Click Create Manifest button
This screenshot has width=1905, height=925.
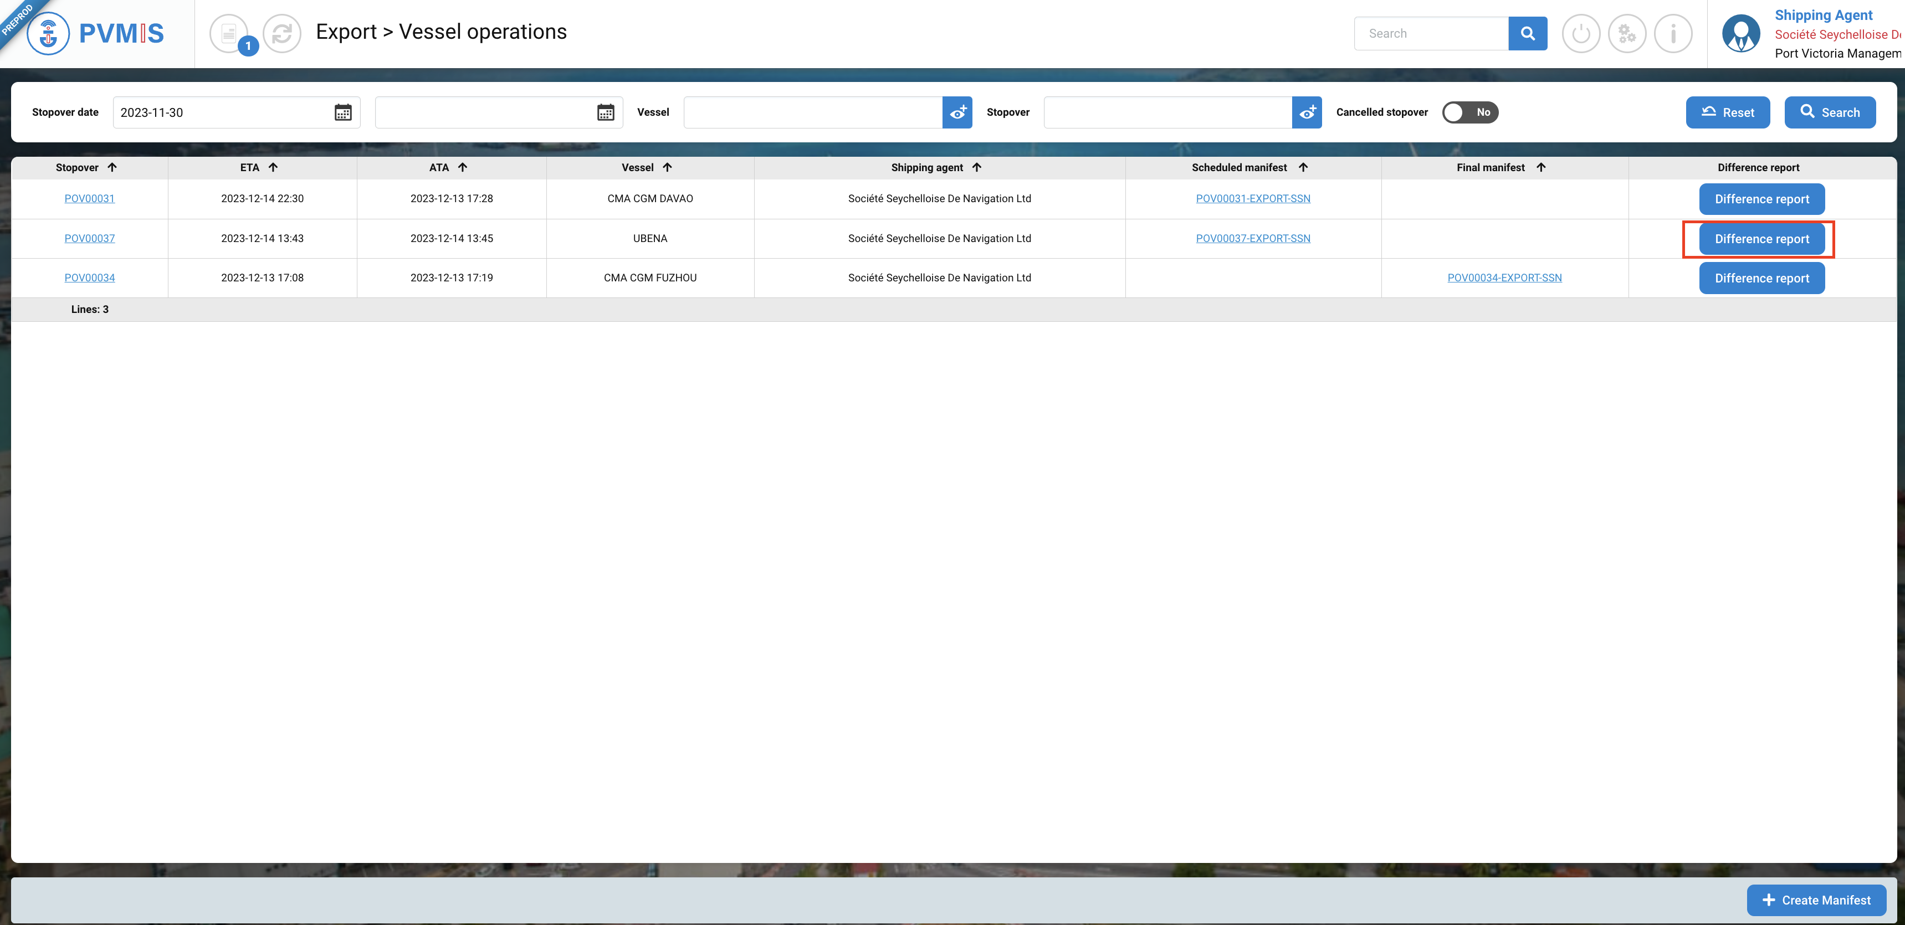point(1816,900)
